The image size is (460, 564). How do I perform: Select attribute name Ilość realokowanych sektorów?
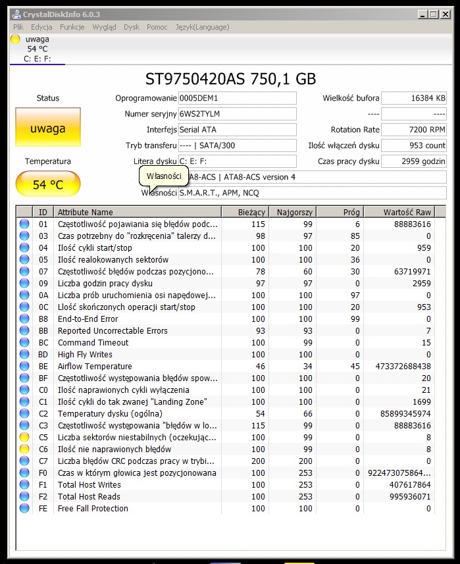(x=113, y=260)
